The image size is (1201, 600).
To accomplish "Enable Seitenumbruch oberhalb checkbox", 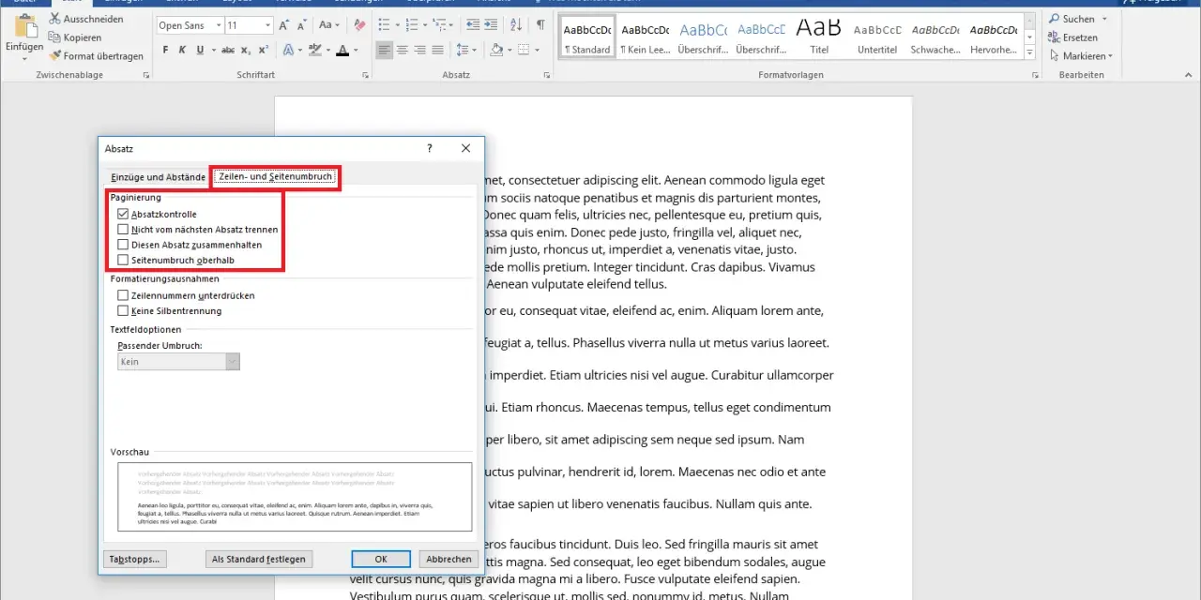I will click(x=123, y=260).
